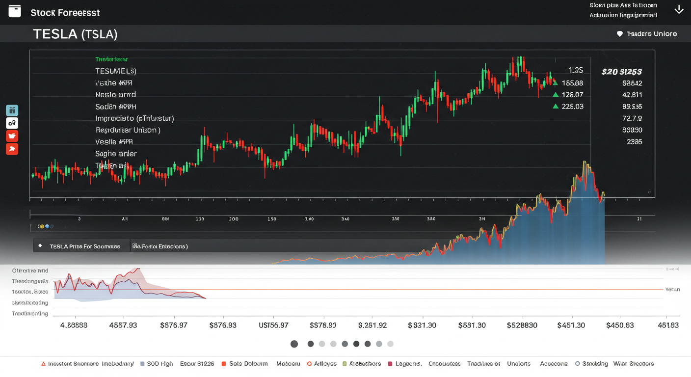This screenshot has height=377, width=691.
Task: Select the second dark pagination dot
Action: pyautogui.click(x=311, y=344)
